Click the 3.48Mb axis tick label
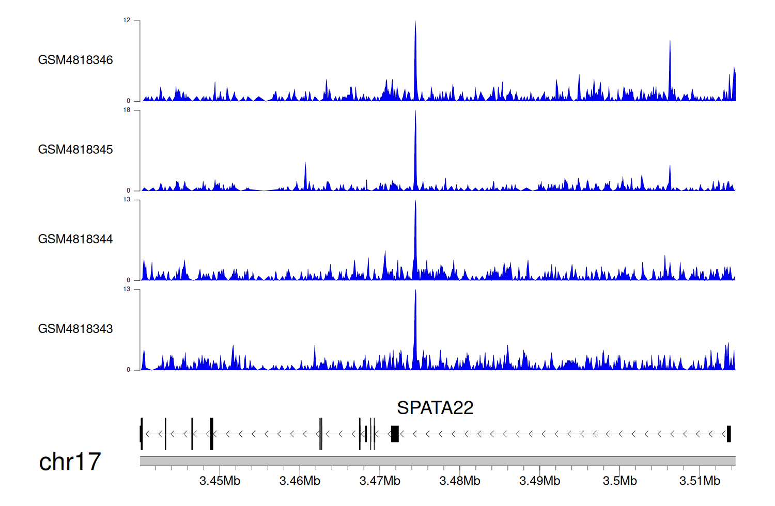The image size is (775, 506). click(459, 481)
